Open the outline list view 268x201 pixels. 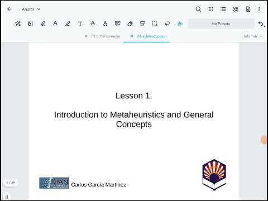pyautogui.click(x=223, y=9)
